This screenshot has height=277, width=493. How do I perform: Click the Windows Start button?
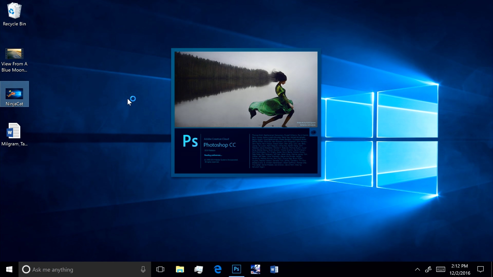coord(9,270)
